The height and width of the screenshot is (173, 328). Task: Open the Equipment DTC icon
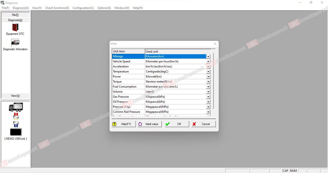(x=15, y=28)
